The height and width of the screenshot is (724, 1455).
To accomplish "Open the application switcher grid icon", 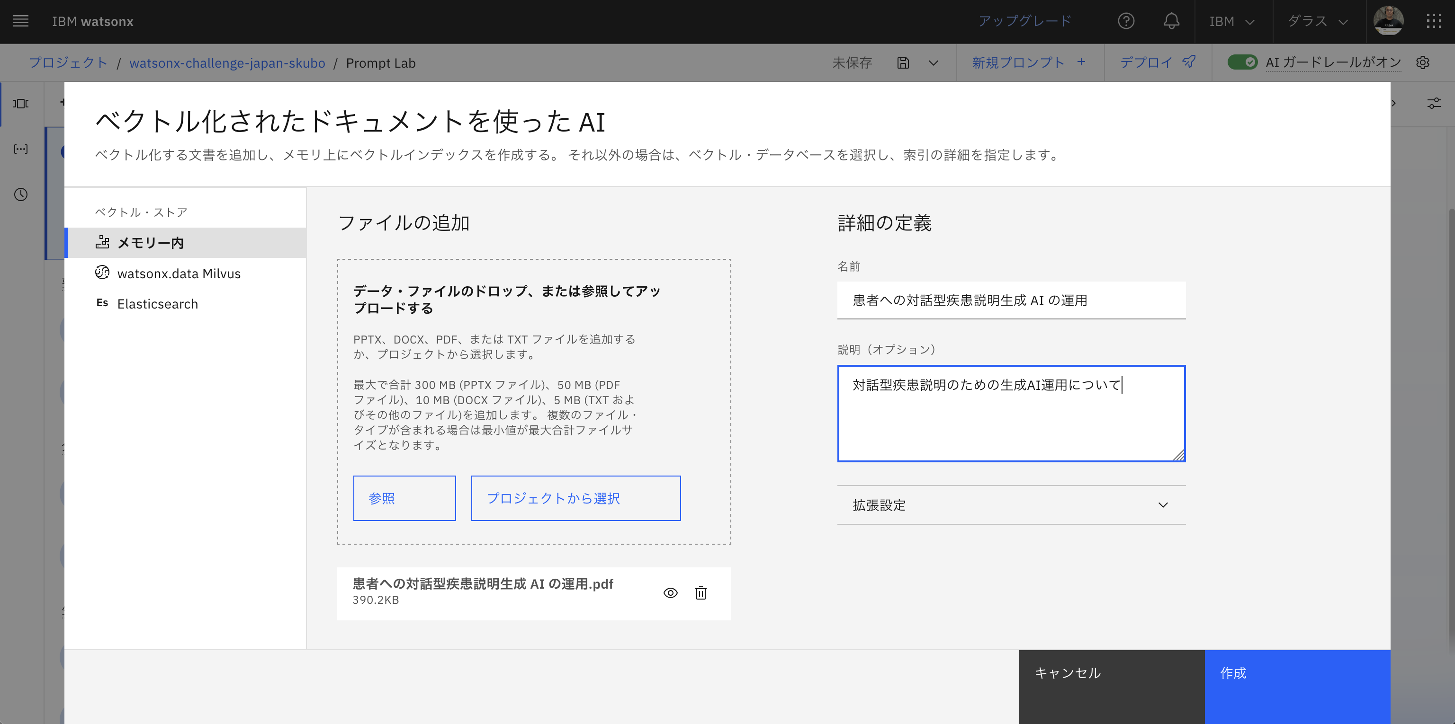I will pos(1433,21).
